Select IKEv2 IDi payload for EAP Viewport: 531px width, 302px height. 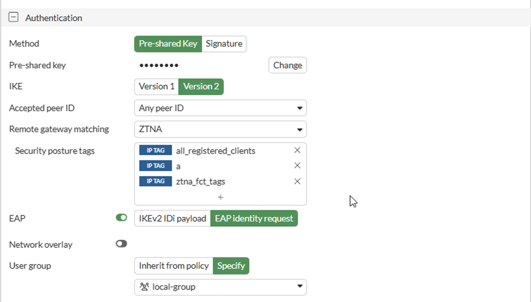click(172, 218)
